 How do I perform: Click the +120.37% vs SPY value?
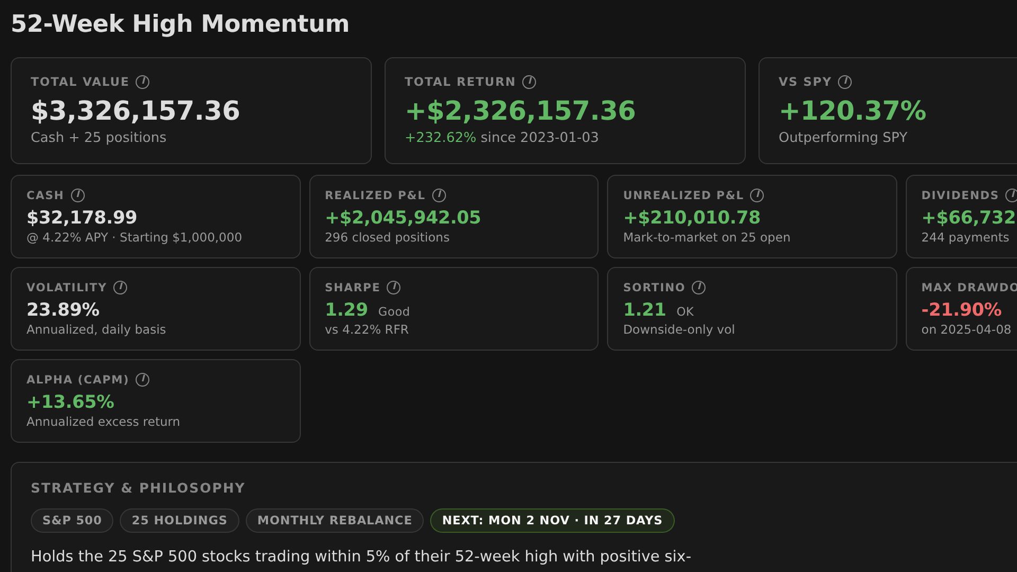pyautogui.click(x=853, y=111)
